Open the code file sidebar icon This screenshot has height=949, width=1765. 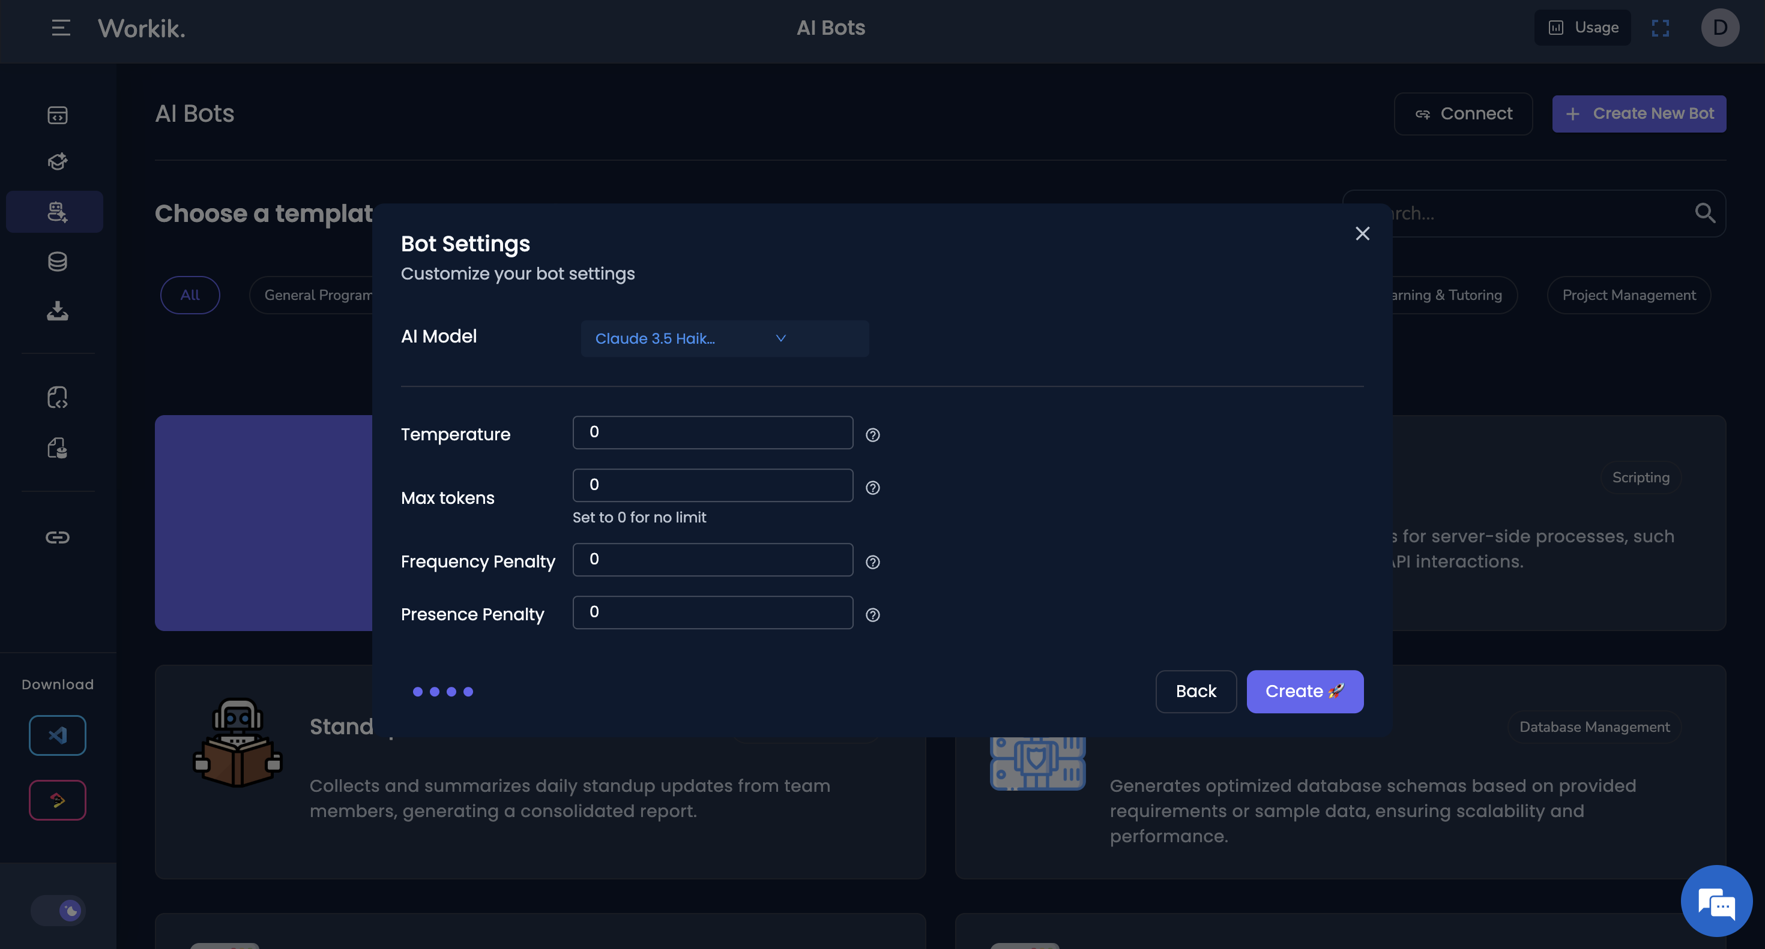[58, 397]
